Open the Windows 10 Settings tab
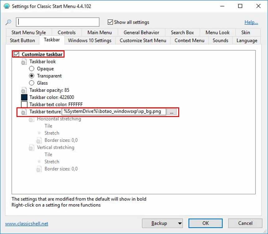 [x=89, y=40]
